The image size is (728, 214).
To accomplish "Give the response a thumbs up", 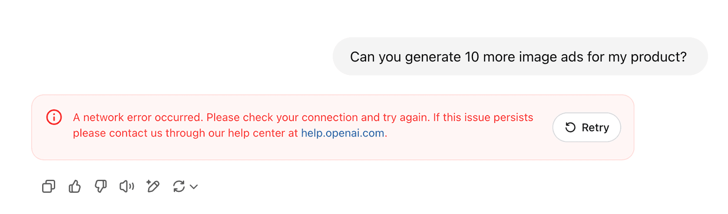I will click(x=75, y=187).
